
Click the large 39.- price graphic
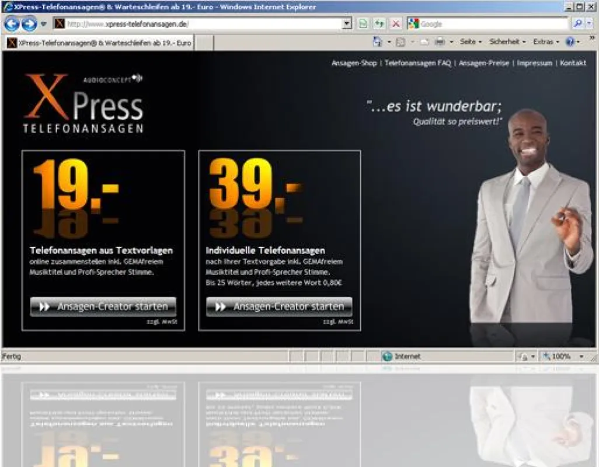[x=256, y=185]
